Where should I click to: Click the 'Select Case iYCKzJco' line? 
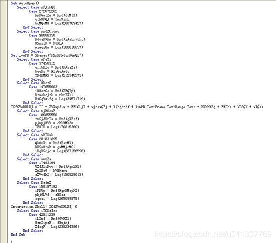pyautogui.click(x=37, y=211)
